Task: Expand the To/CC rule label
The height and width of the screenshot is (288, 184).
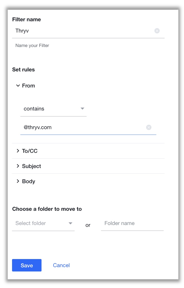Action: click(x=30, y=151)
